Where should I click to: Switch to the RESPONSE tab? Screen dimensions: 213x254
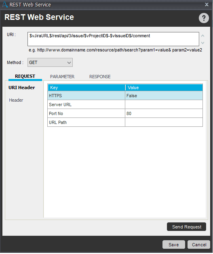tap(100, 77)
